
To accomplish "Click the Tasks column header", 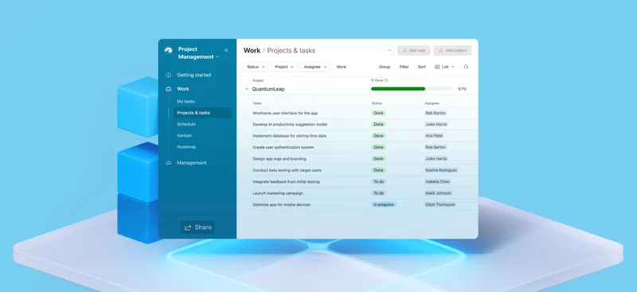I will click(256, 103).
